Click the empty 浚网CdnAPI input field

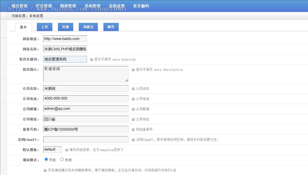[86, 139]
